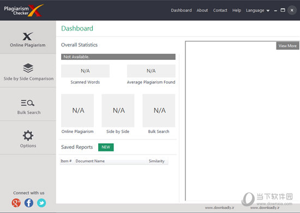Click the Connect with us text
Viewport: 300px width, 213px height.
click(x=29, y=193)
